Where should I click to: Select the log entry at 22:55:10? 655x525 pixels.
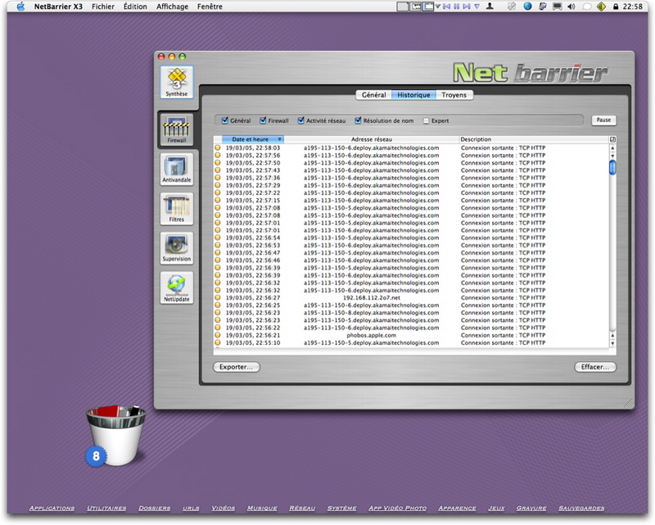(412, 342)
